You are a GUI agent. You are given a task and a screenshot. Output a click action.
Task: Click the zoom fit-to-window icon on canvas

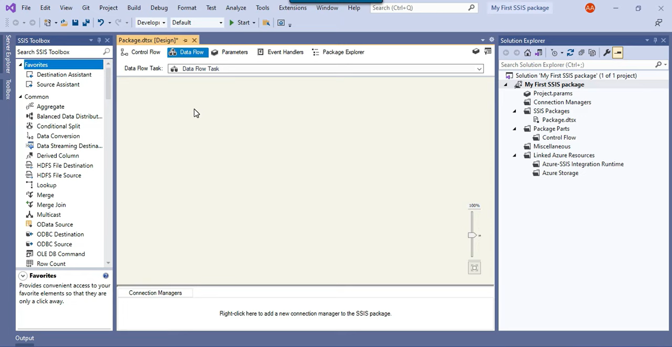(x=474, y=268)
